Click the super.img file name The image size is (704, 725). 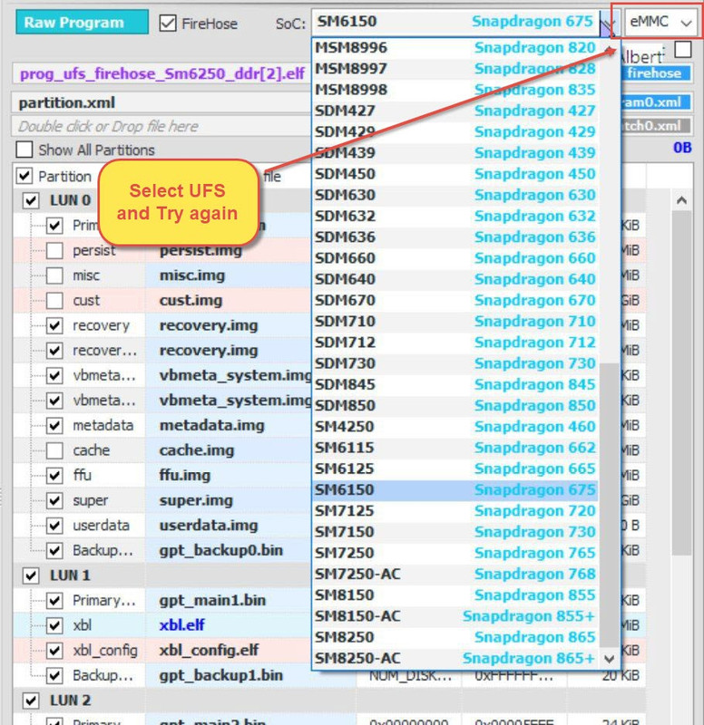196,500
